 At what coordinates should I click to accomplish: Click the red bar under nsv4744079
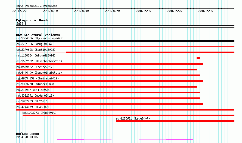[x=125, y=110]
